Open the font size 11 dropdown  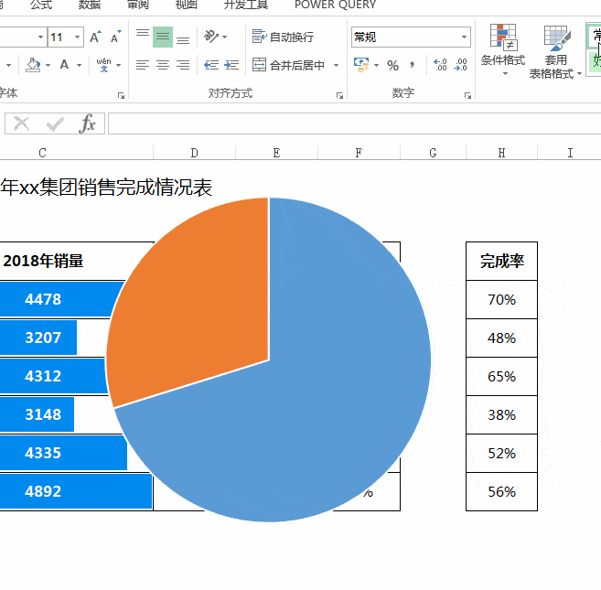78,38
